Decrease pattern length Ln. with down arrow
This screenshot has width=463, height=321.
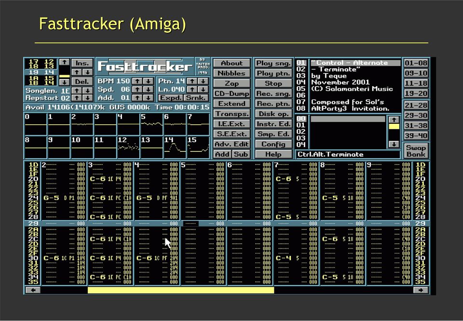pos(203,89)
